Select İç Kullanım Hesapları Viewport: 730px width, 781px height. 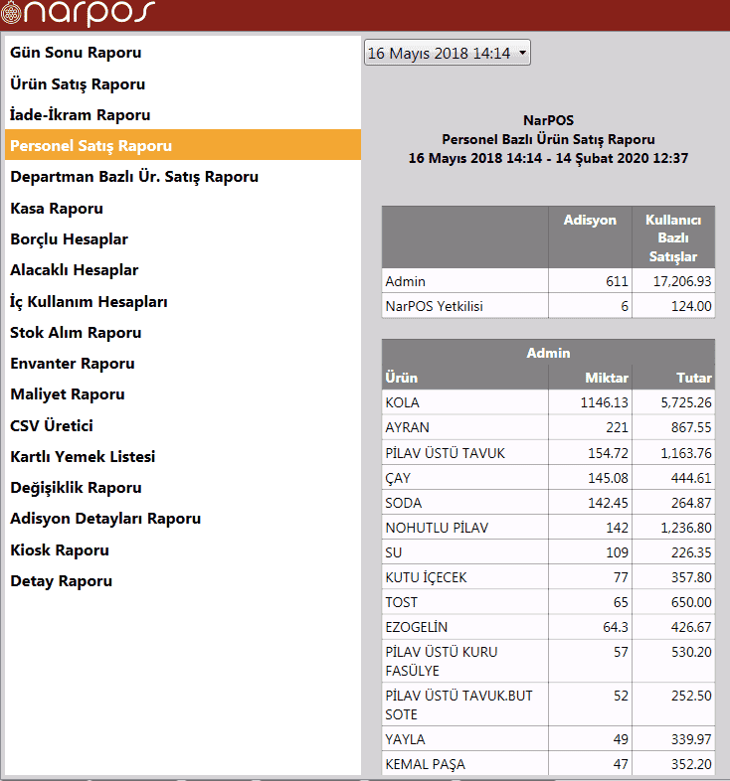click(89, 302)
